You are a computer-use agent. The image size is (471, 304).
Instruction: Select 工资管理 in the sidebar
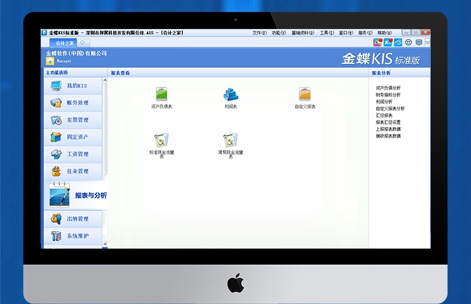click(73, 155)
